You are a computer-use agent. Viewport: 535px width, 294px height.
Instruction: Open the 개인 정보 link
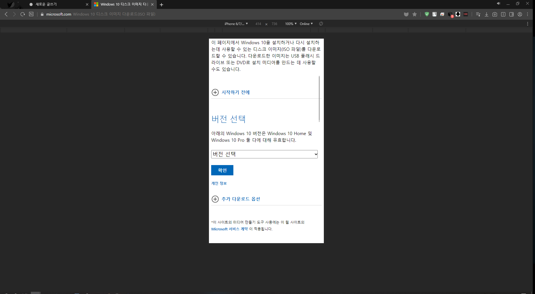click(x=219, y=183)
